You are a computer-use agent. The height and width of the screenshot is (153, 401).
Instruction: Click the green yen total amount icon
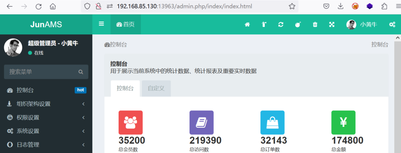pos(343,123)
